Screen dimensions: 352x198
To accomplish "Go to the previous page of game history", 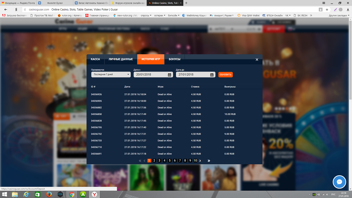I will point(144,161).
